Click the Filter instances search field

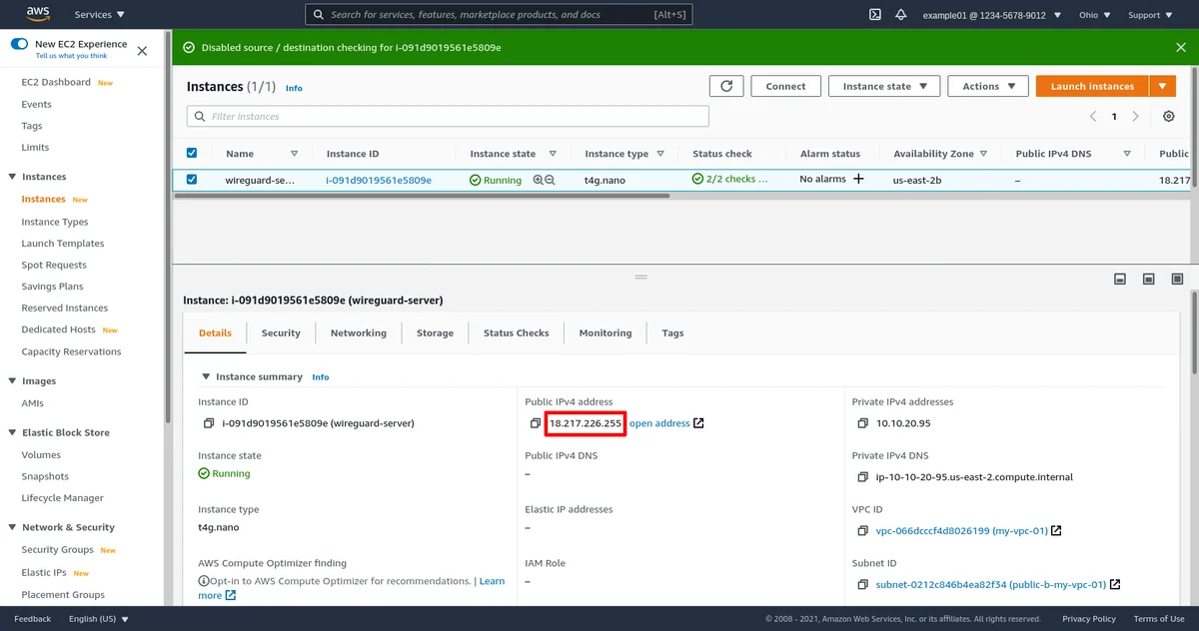(x=448, y=117)
